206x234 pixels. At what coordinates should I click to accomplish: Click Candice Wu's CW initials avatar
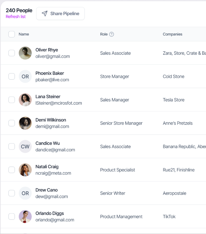25,147
